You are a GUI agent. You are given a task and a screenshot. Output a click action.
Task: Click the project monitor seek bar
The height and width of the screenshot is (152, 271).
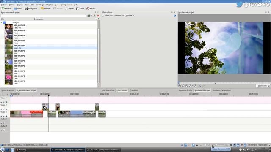pyautogui.click(x=224, y=83)
